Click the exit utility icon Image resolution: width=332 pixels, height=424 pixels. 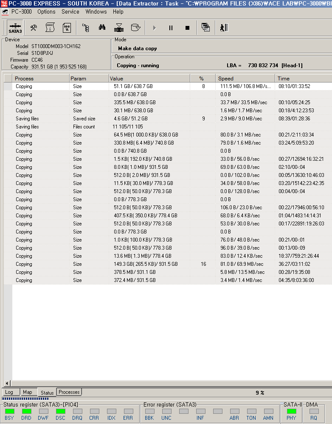[x=224, y=28]
